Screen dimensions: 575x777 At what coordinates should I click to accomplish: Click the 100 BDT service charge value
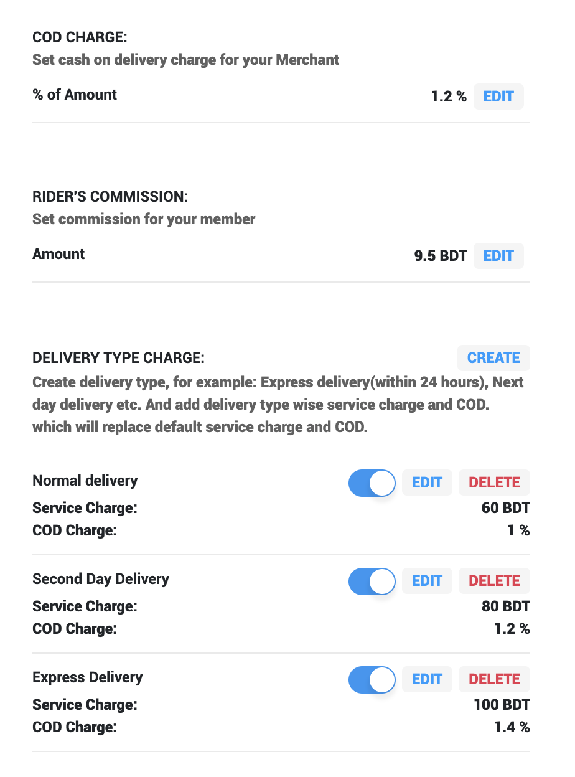[502, 705]
